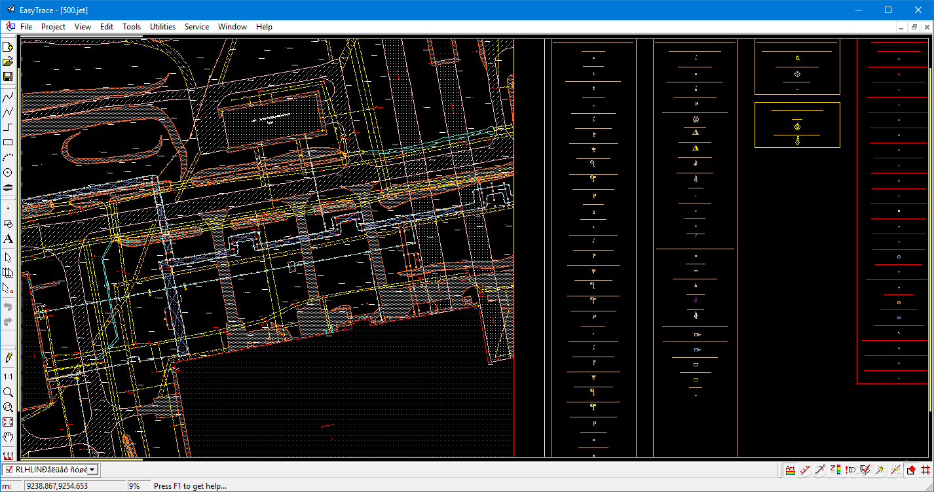Click the ruler measurement icon
The height and width of the screenshot is (492, 934).
tap(8, 455)
